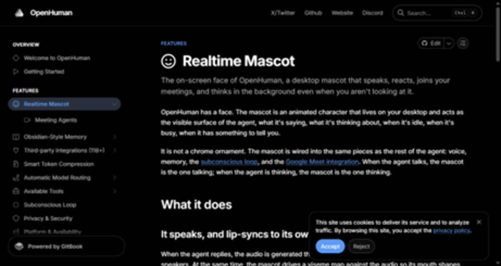Expand the Automatic Model Routing section chevron

click(114, 178)
